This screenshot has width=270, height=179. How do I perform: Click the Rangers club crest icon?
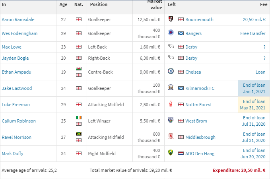tap(171, 32)
